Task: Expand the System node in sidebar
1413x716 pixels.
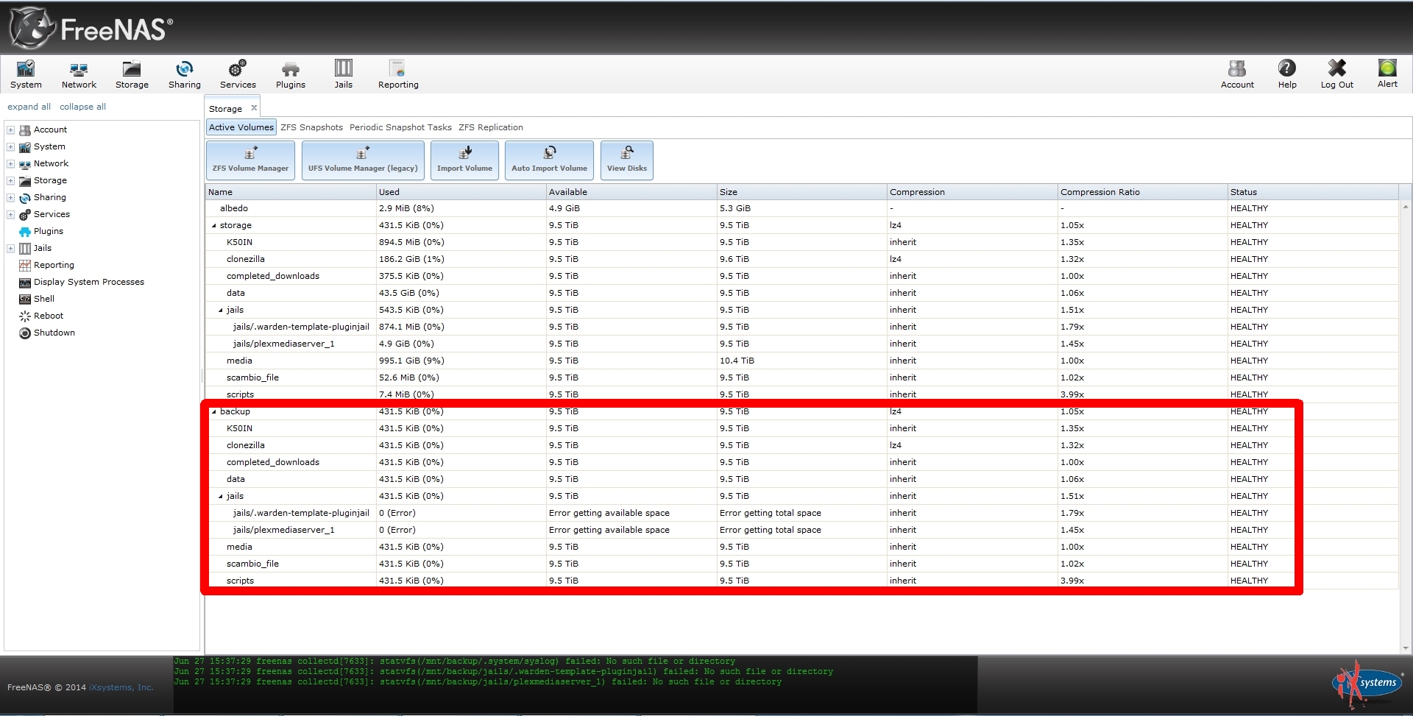Action: coord(11,146)
